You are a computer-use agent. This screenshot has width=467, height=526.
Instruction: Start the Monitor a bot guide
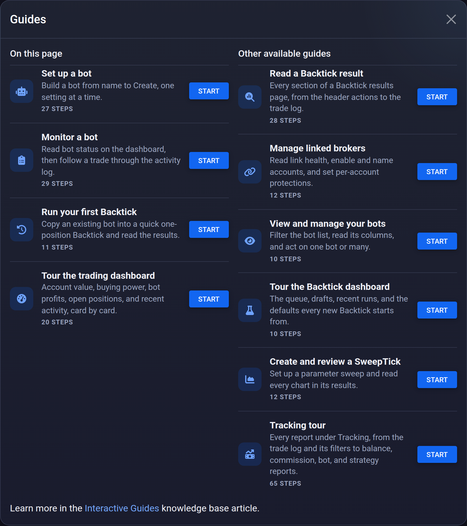pos(209,160)
